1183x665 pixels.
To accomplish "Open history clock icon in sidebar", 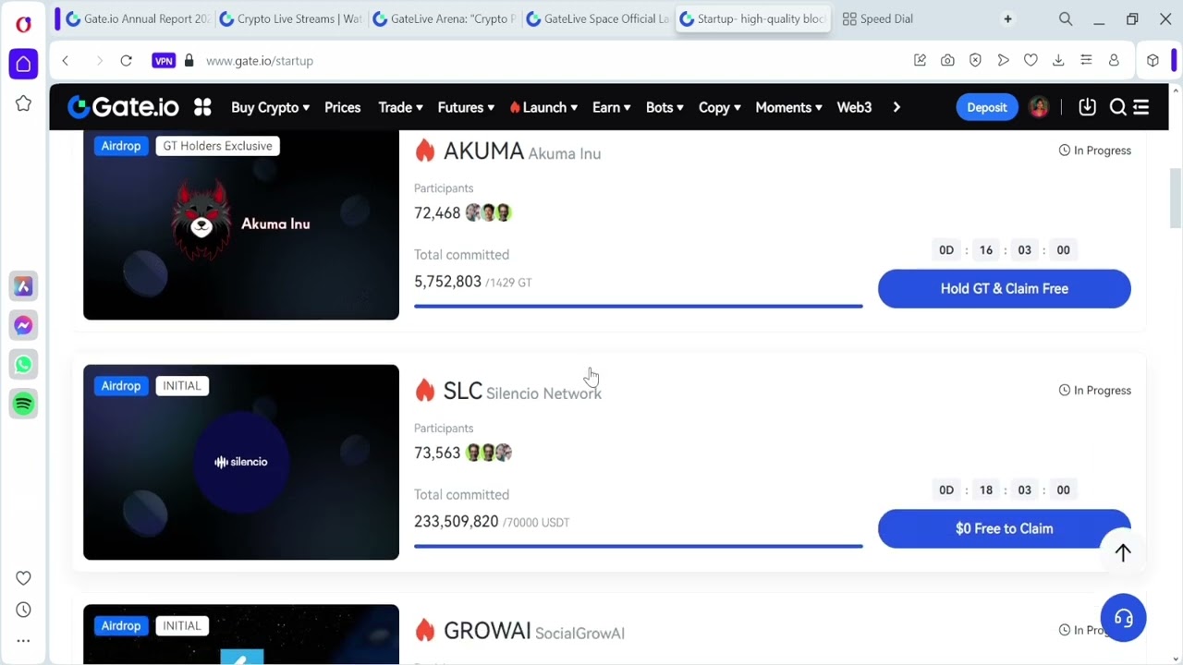I will pos(23,610).
